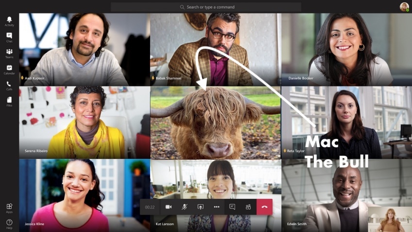Open the profile avatar menu

tap(404, 7)
